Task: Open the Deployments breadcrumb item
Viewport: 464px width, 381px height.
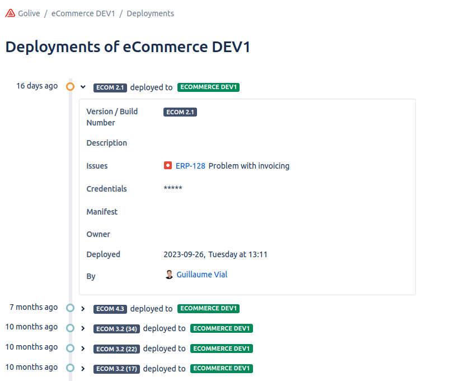Action: tap(150, 13)
